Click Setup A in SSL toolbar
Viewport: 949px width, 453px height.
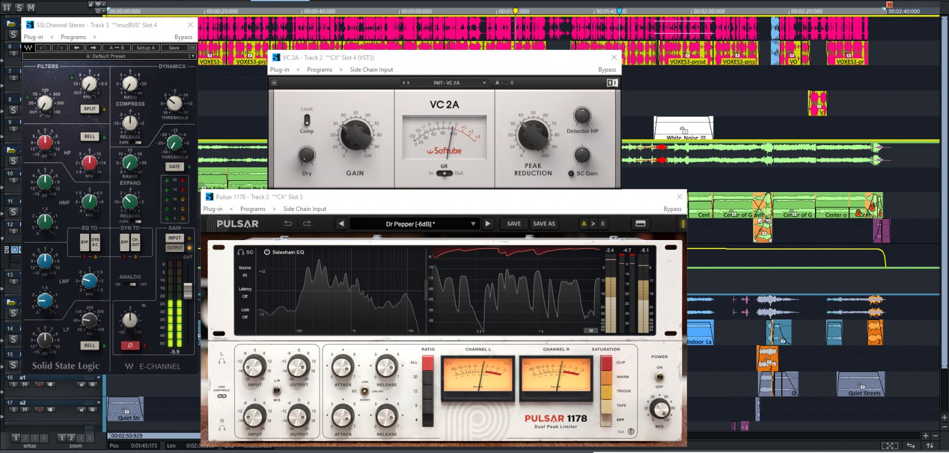tap(145, 47)
